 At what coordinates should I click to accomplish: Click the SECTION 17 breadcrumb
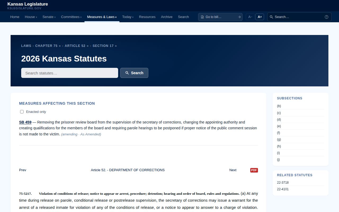point(105,46)
